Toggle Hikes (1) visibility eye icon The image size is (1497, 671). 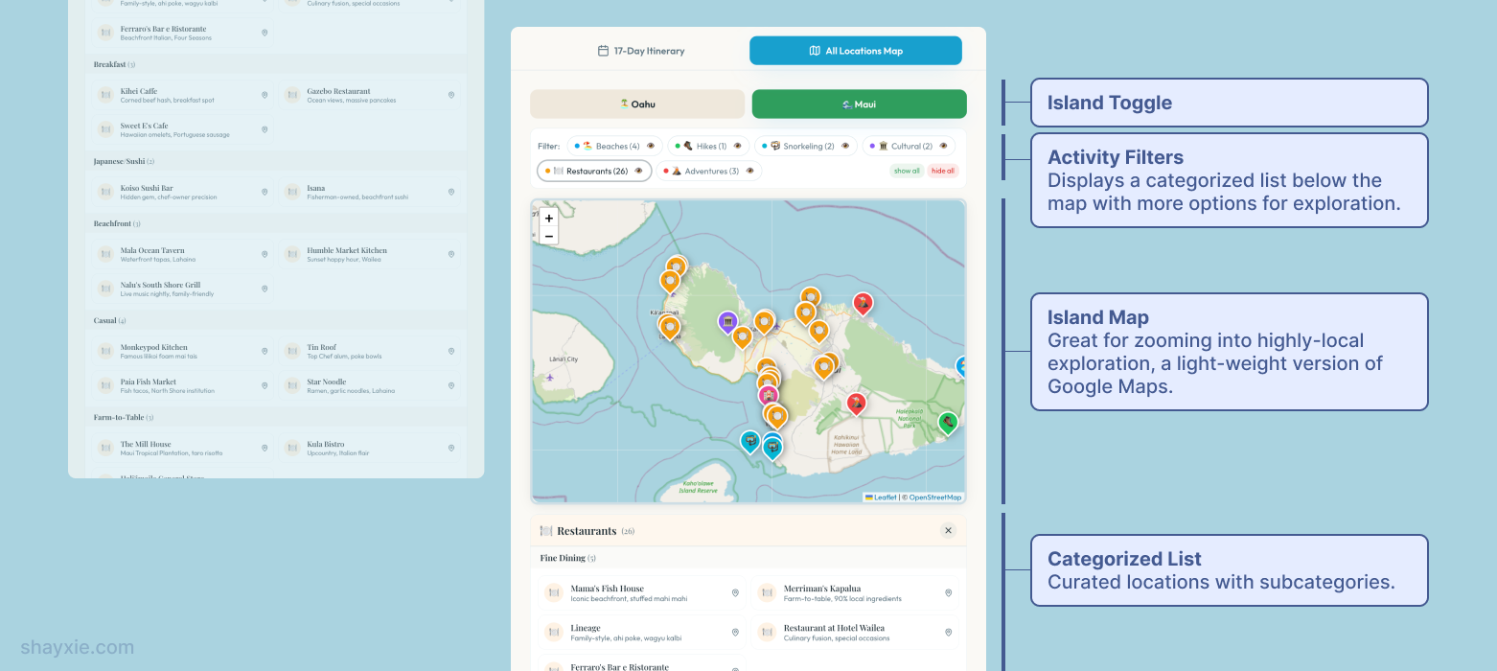click(737, 146)
